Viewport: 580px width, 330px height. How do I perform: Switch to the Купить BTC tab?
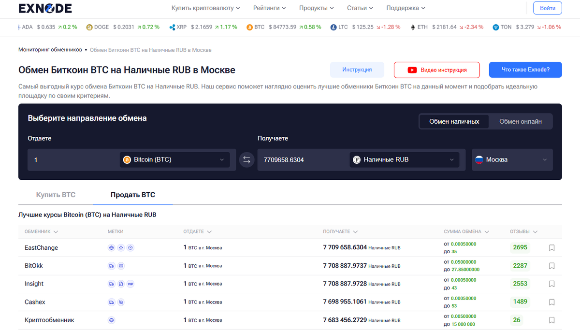pos(56,194)
